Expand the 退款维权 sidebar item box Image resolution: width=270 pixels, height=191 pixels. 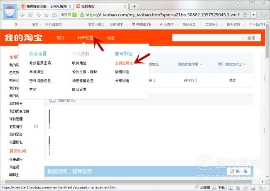click(x=36, y=126)
